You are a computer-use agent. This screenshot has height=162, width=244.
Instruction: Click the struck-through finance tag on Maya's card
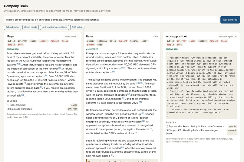click(55, 41)
